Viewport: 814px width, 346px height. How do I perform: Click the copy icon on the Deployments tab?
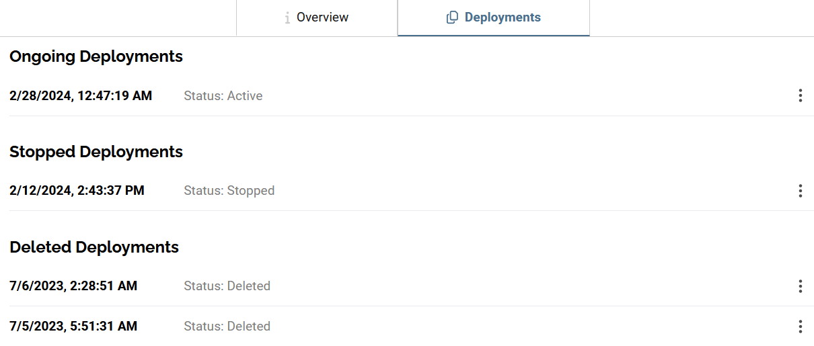pyautogui.click(x=453, y=17)
